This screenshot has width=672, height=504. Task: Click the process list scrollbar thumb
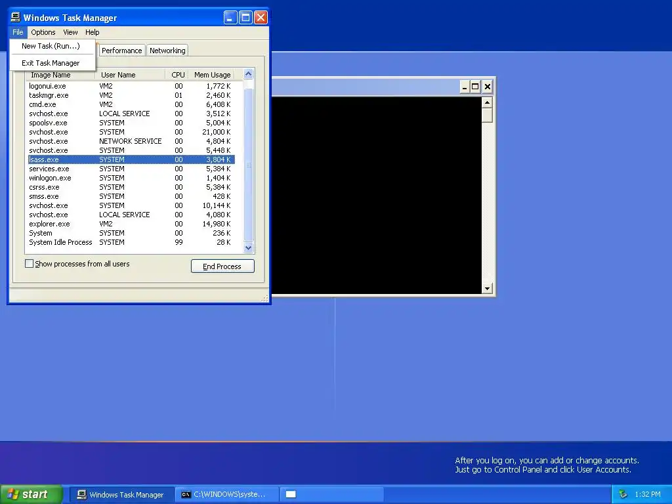[248, 165]
